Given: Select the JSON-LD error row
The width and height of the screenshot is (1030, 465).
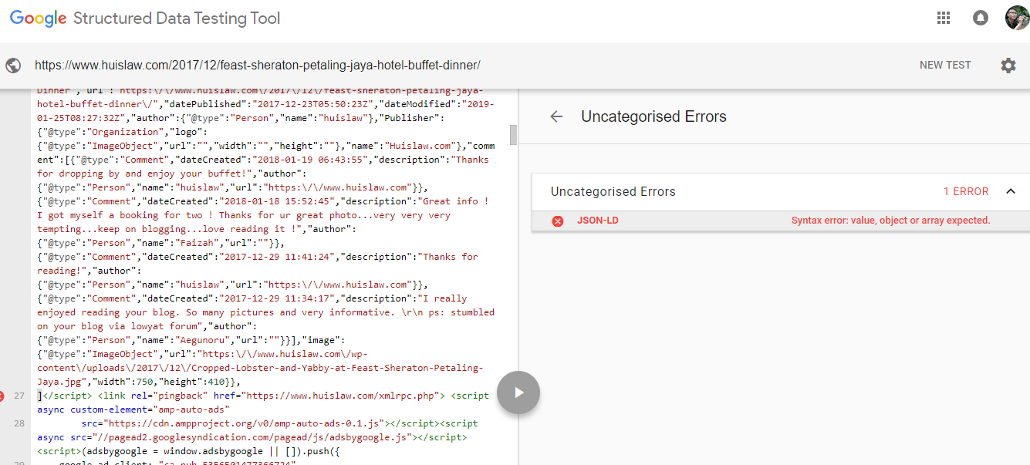Looking at the screenshot, I should point(781,221).
